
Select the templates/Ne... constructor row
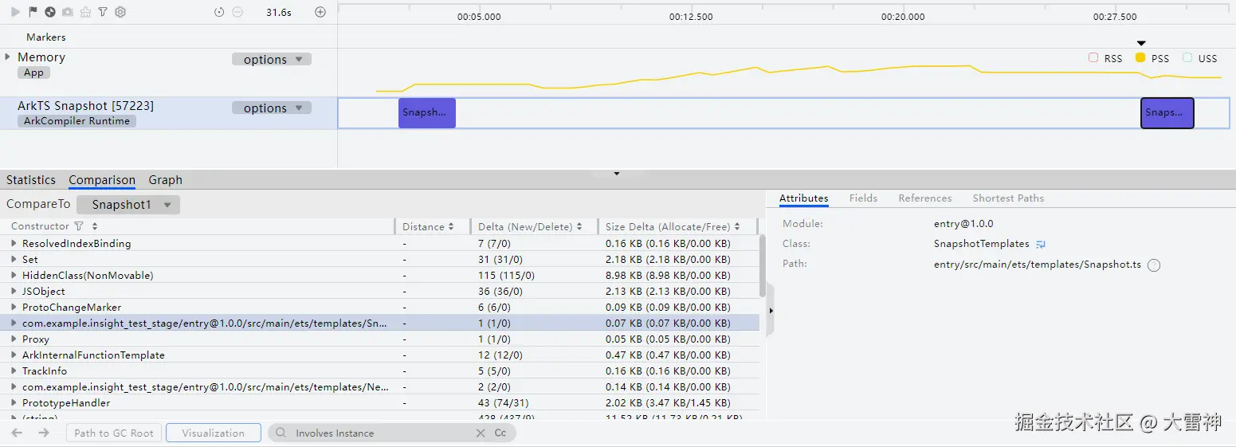379,386
